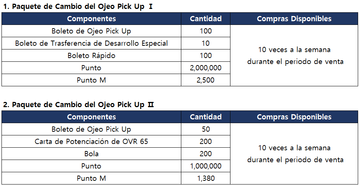Click 'Compras Disponibles' header in first table
Viewport: 360px width, 186px height.
coord(294,19)
